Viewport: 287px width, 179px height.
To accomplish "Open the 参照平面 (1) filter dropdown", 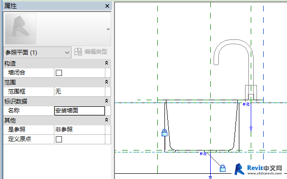I will coord(37,53).
